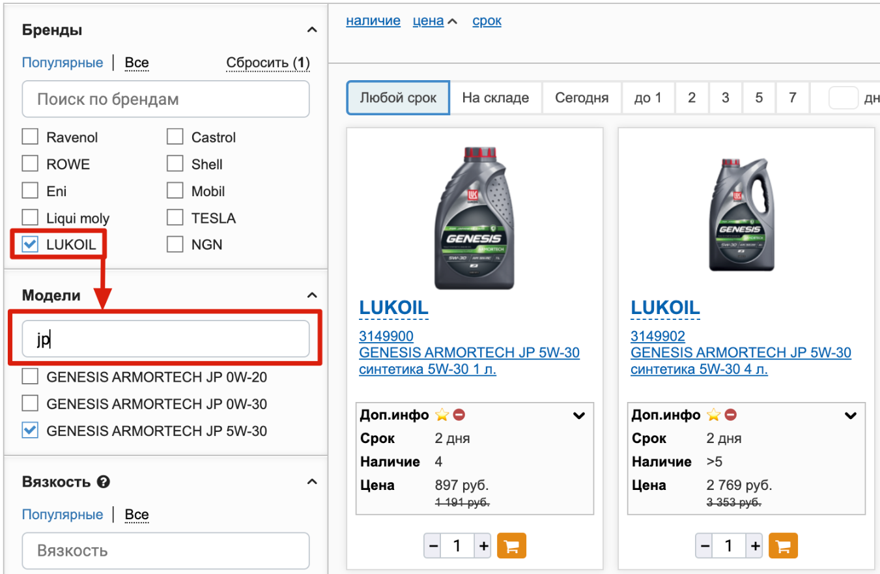
Task: Click Сбросить (1) to reset brands
Action: [x=268, y=63]
